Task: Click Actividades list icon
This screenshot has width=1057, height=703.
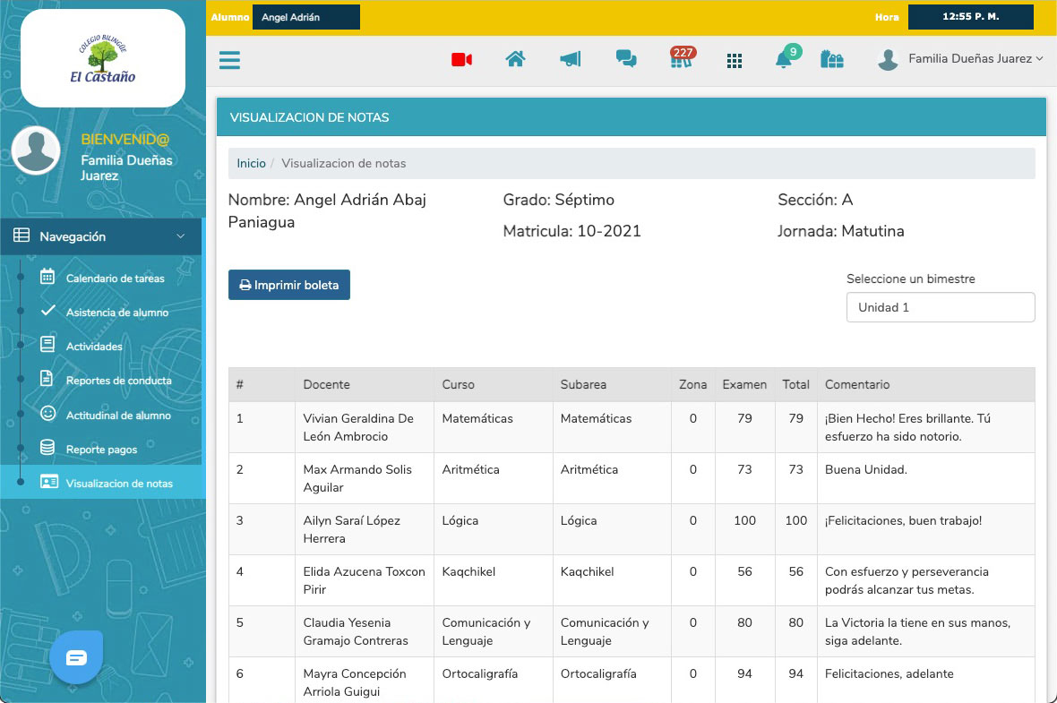Action: coord(47,345)
